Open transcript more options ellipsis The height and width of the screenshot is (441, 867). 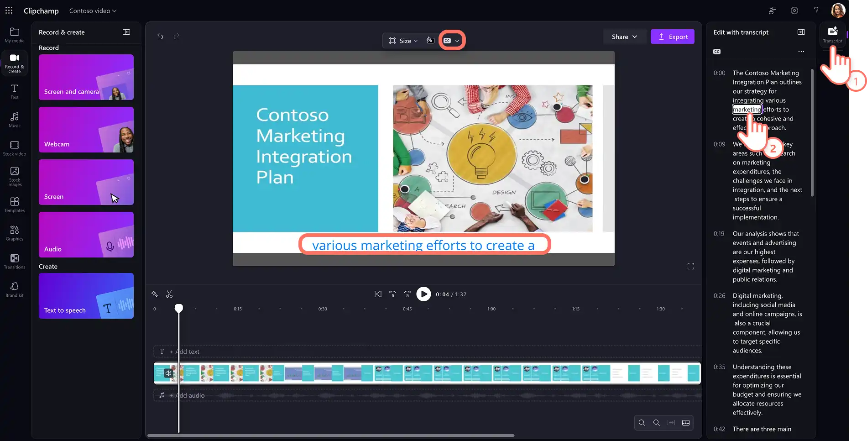(x=801, y=52)
